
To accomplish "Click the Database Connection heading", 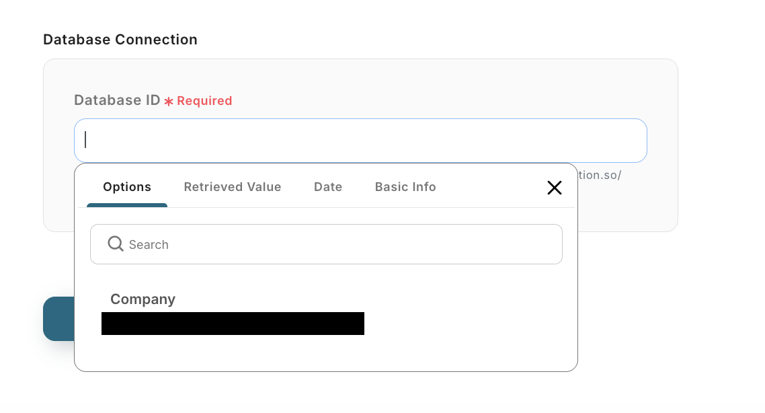I will coord(120,40).
